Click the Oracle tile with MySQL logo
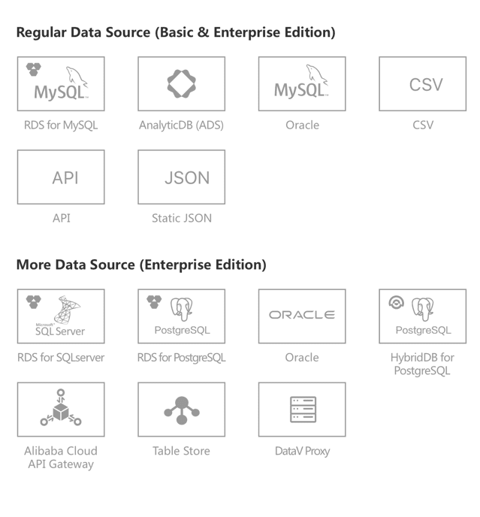Viewport: 480px width, 517px height. pos(302,84)
